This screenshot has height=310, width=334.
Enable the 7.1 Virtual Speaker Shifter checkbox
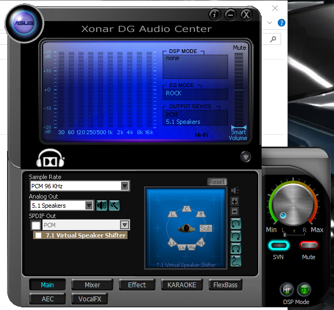38,235
